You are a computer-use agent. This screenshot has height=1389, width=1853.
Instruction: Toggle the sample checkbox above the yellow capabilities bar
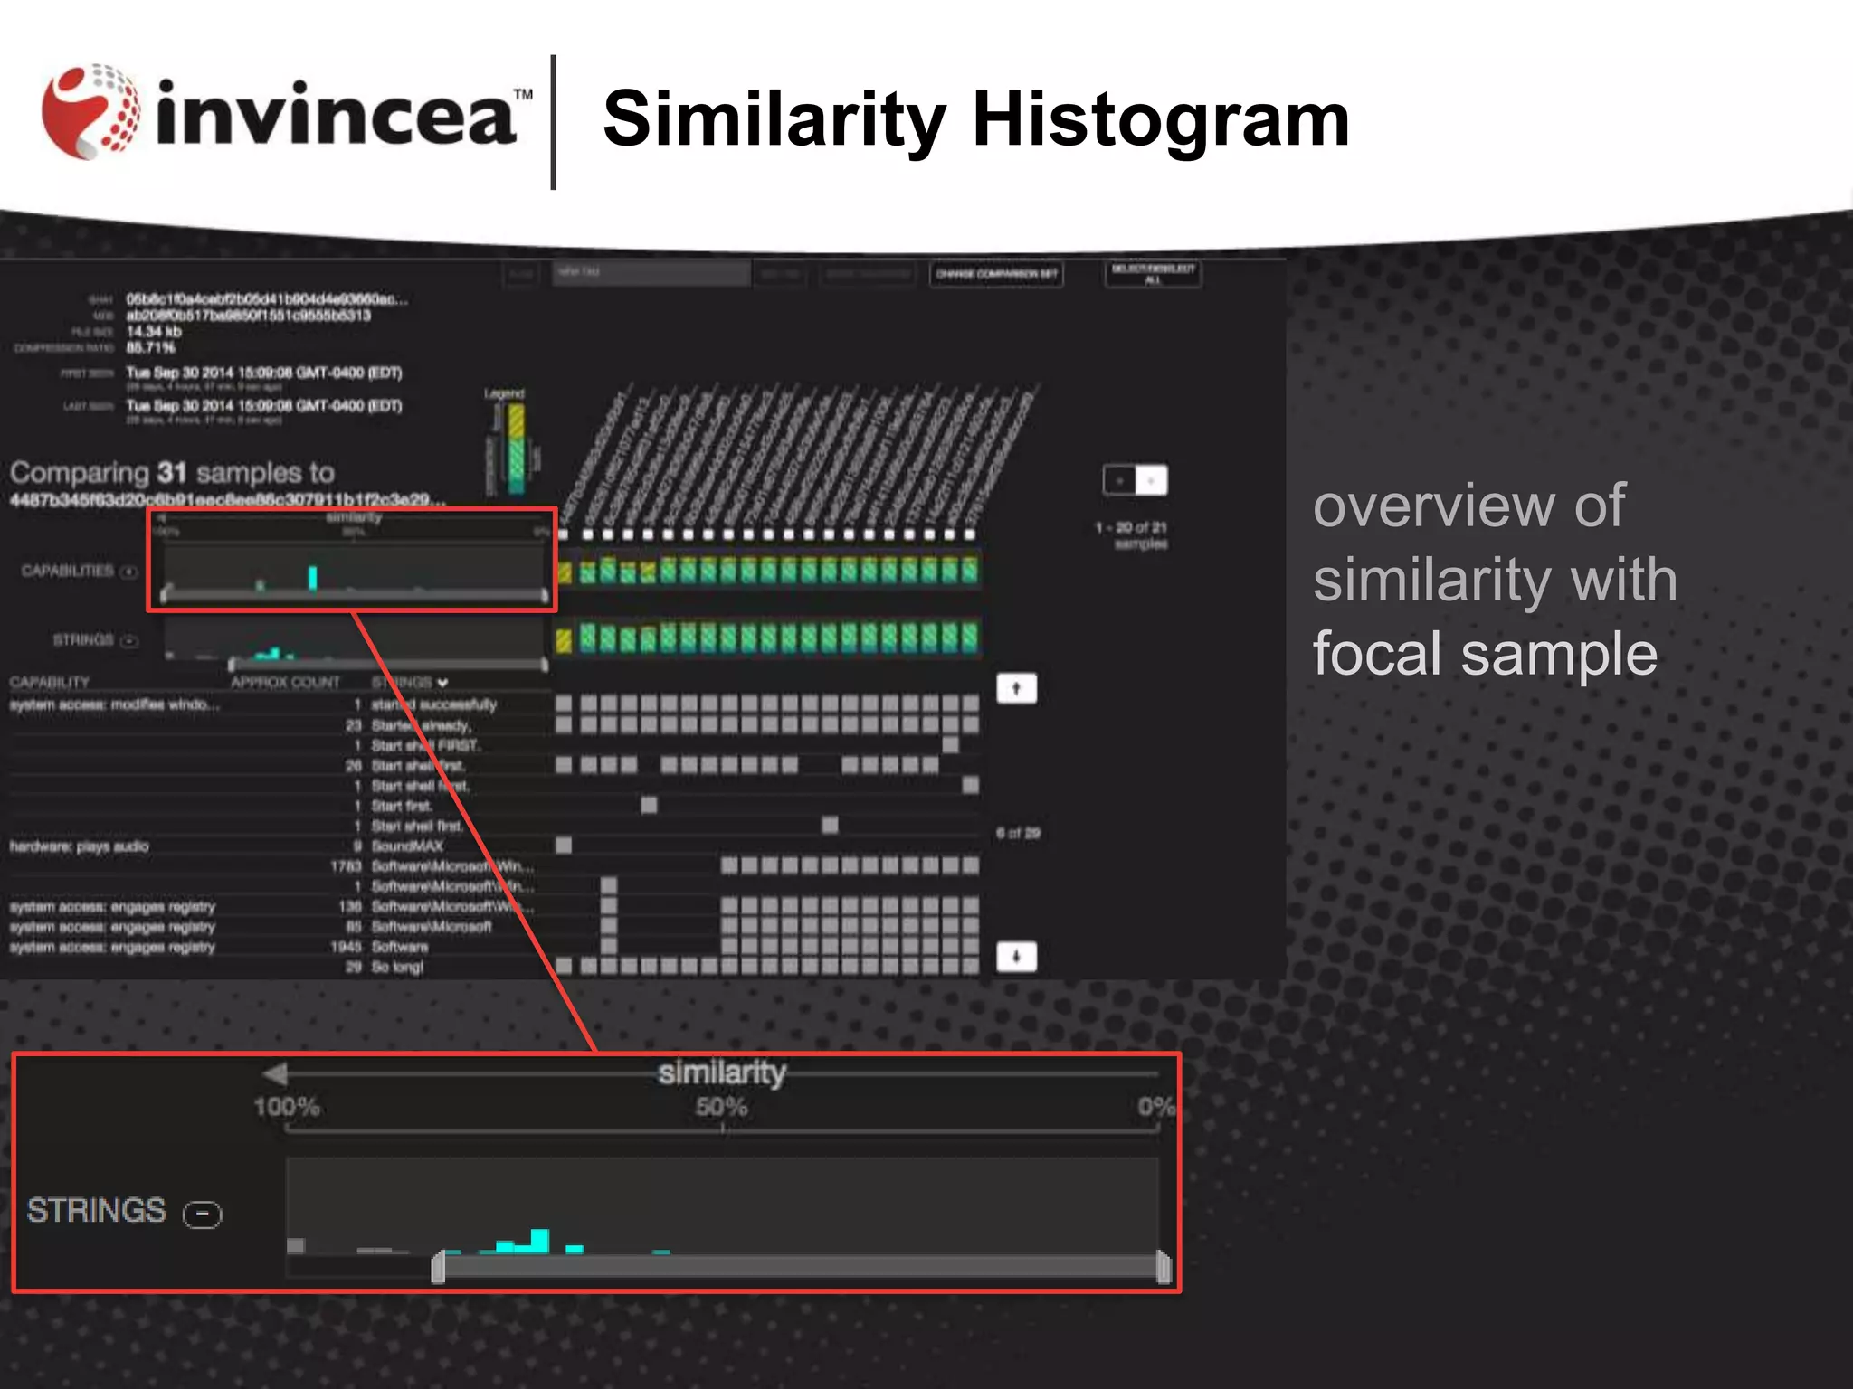[x=565, y=535]
